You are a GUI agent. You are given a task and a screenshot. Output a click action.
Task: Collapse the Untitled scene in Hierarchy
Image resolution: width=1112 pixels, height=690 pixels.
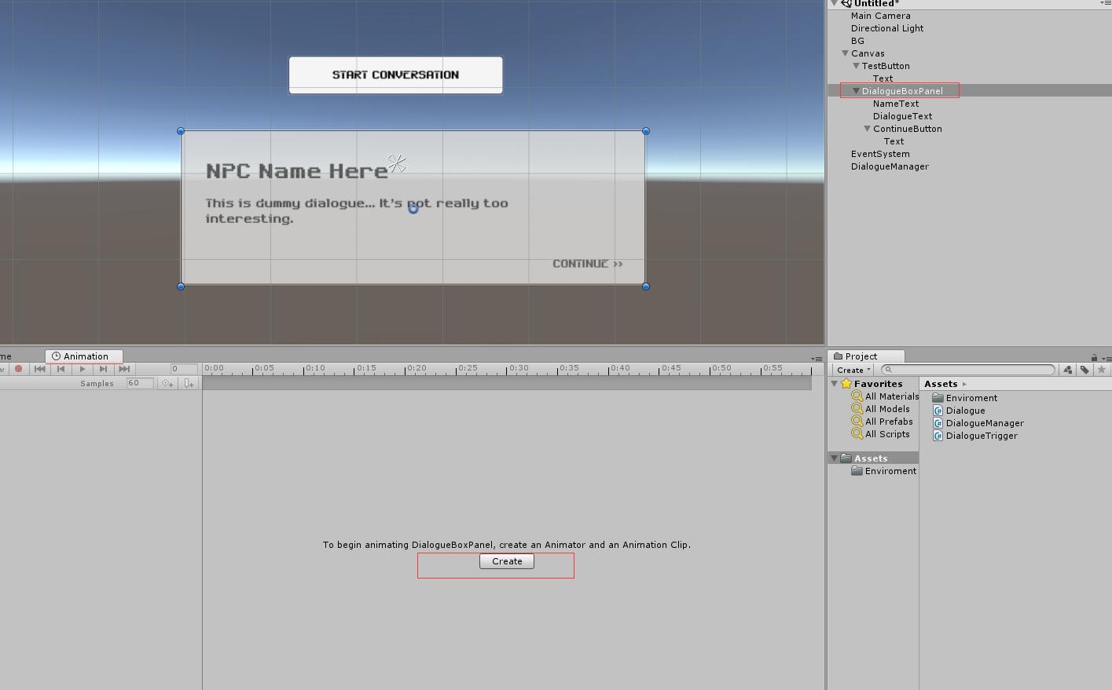[x=835, y=3]
